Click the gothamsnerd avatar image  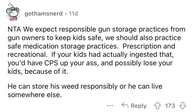pos(13,13)
